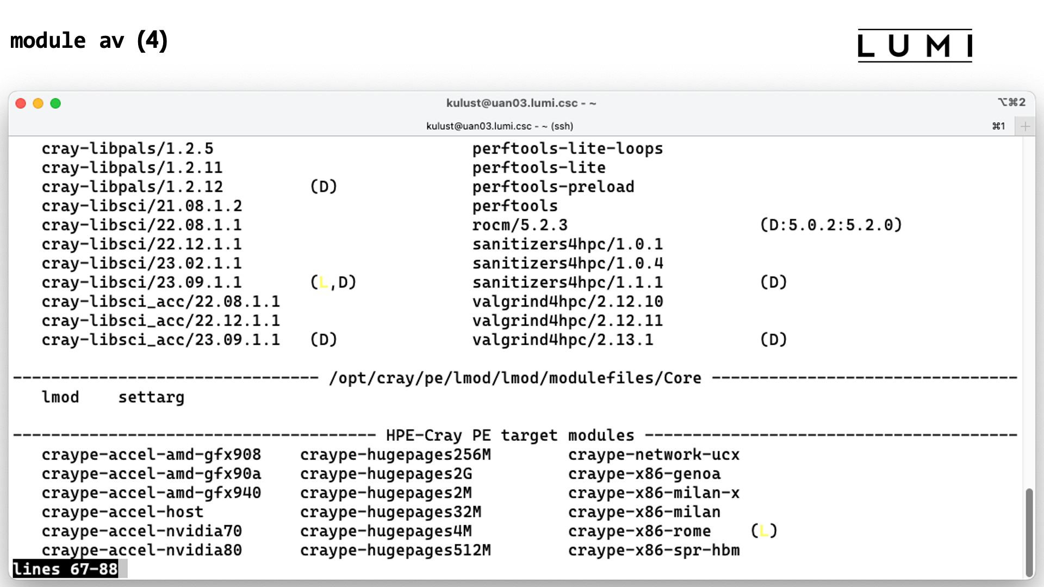Select text craype-x86-milan-x

pos(654,493)
